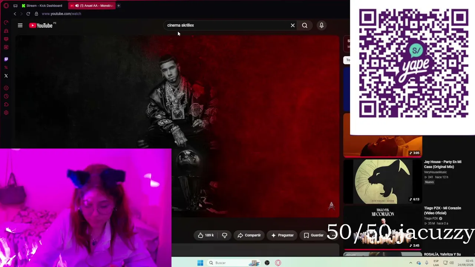Open the taskbar microphone tray icon
The image size is (475, 267).
tap(427, 263)
